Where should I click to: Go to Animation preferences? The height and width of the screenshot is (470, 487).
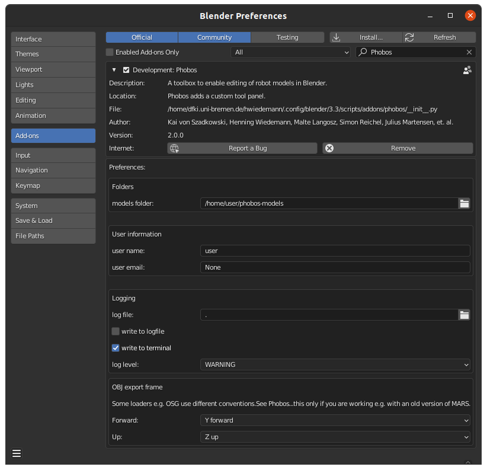(x=53, y=116)
